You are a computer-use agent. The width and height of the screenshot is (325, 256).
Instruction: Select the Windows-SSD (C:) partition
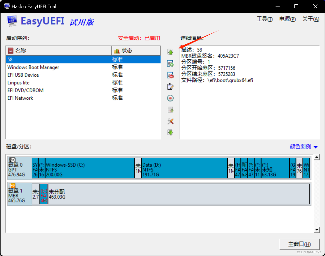90,168
